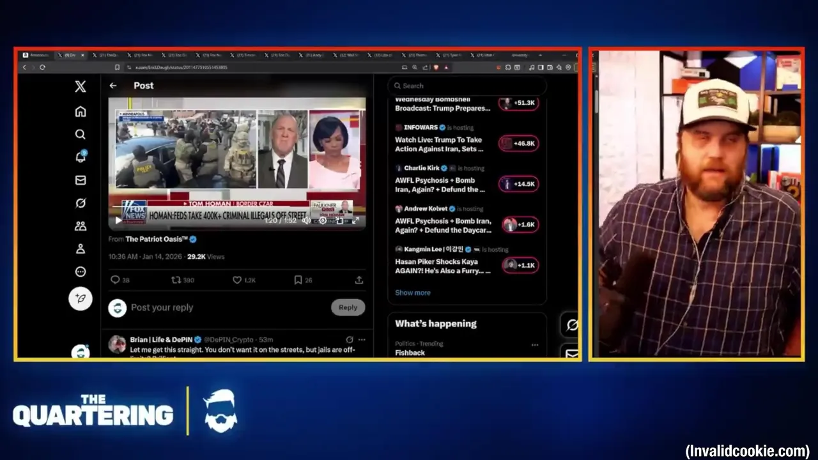
Task: Open Brian | Life & DePIN profile name
Action: (x=161, y=340)
